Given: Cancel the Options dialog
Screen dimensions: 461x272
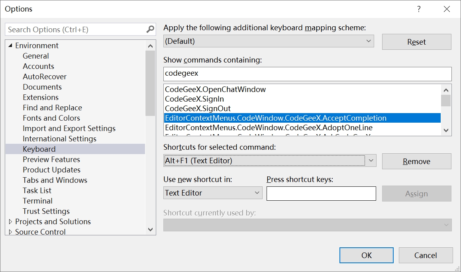Looking at the screenshot, I should point(426,255).
